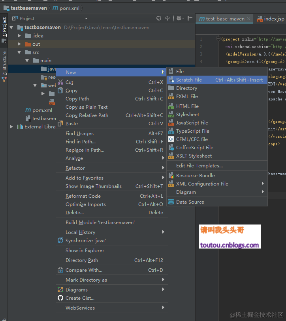Close the test-base-maven tab
286x321 pixels.
[x=248, y=19]
